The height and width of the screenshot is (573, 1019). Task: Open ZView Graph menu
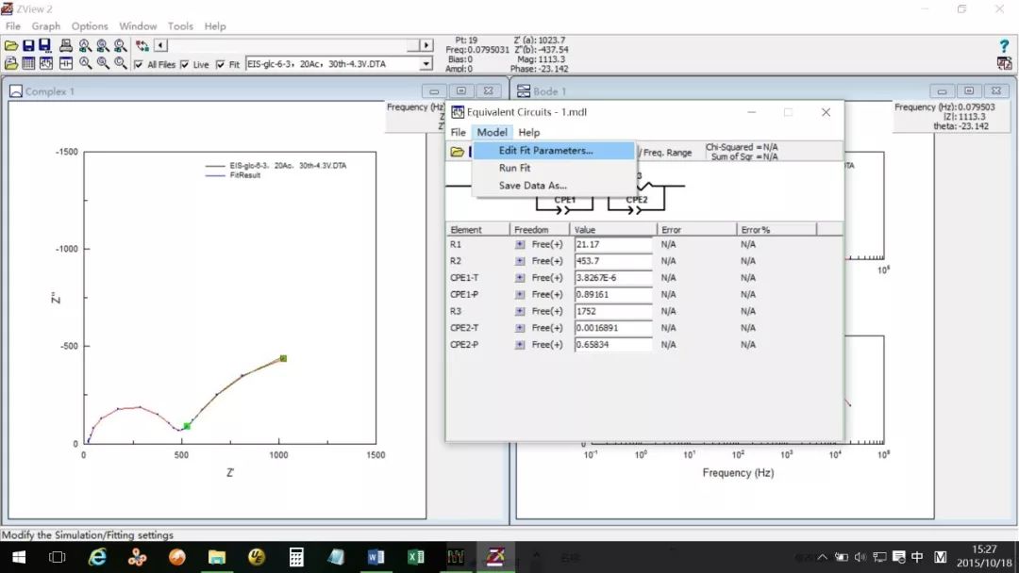pos(45,26)
